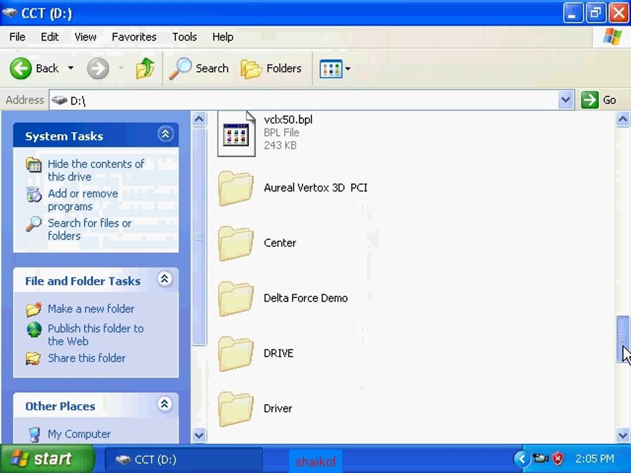Open the View menu
Image resolution: width=631 pixels, height=473 pixels.
click(x=85, y=37)
